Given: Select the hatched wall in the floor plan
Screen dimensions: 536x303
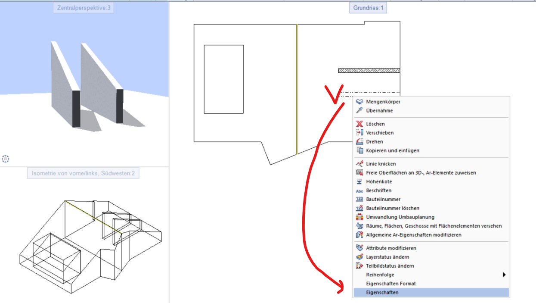Looking at the screenshot, I should (369, 70).
